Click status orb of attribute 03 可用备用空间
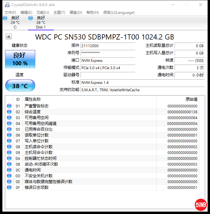The image size is (210, 214). [x=9, y=118]
